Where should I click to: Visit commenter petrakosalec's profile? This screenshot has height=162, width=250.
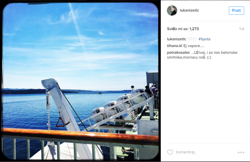pos(178,53)
